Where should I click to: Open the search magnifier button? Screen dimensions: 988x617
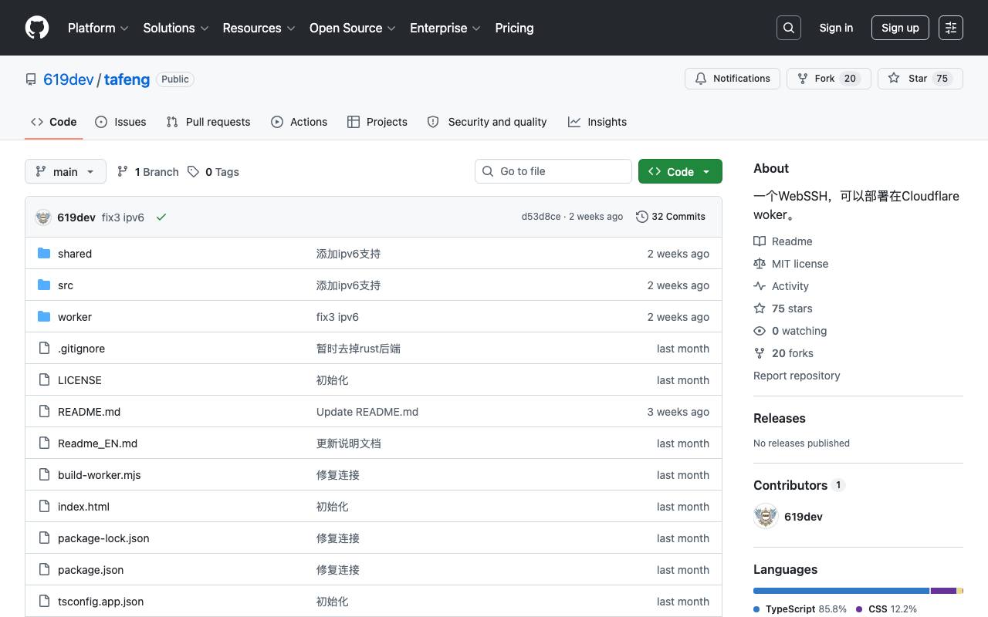coord(789,28)
